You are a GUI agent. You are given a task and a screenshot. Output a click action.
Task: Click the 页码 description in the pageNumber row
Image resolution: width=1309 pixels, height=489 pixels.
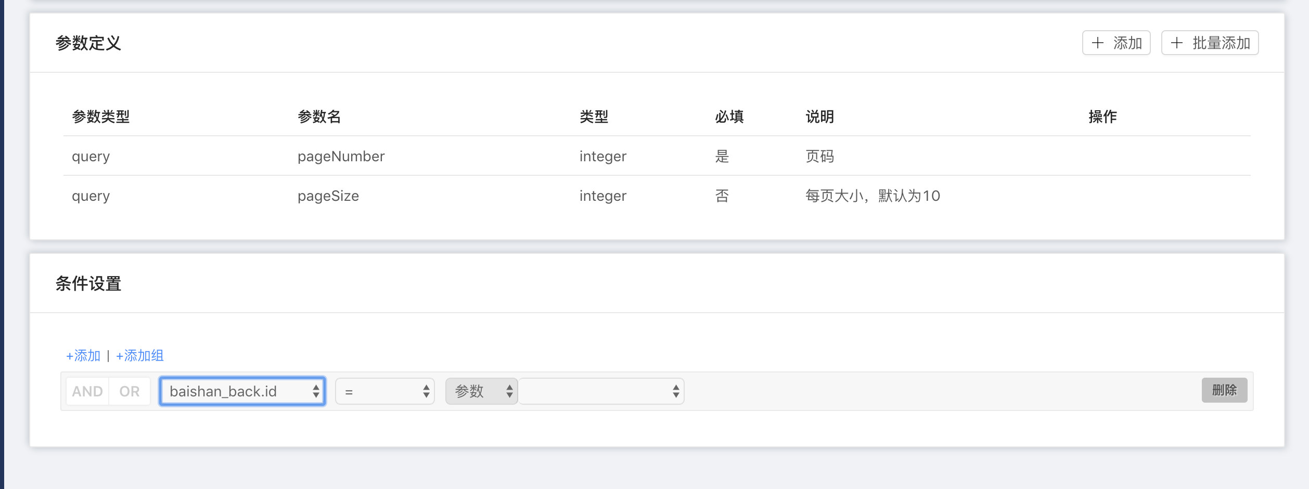point(819,156)
